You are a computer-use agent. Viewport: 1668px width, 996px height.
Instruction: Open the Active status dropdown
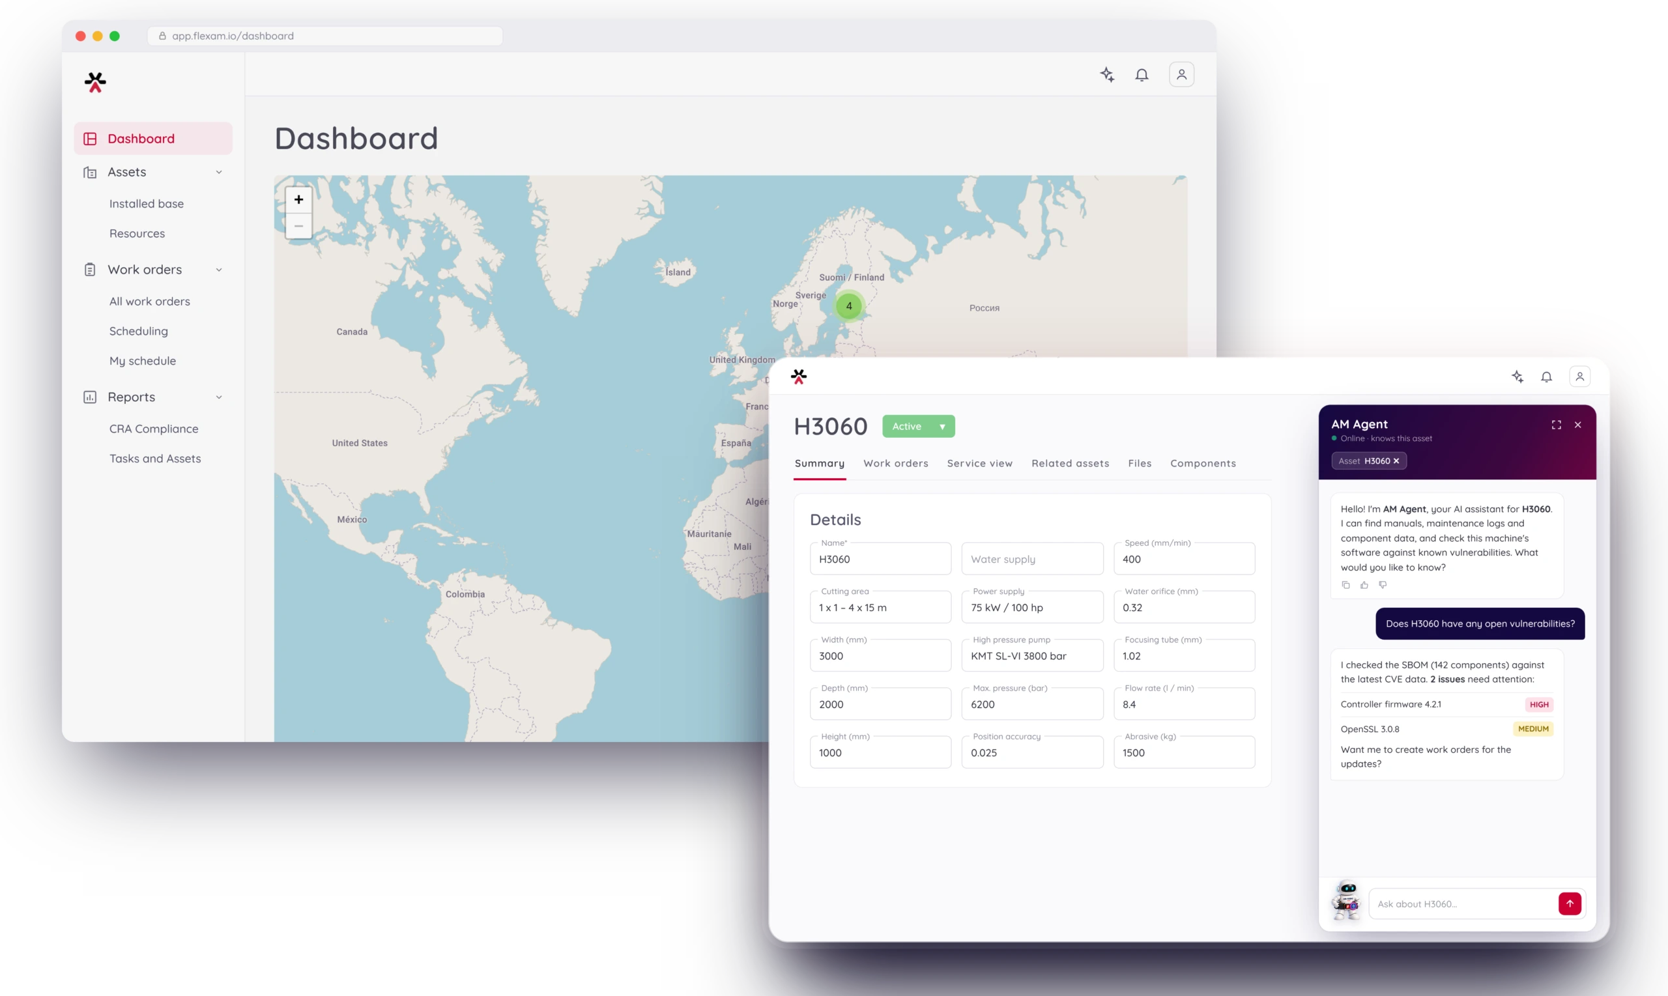tap(918, 426)
